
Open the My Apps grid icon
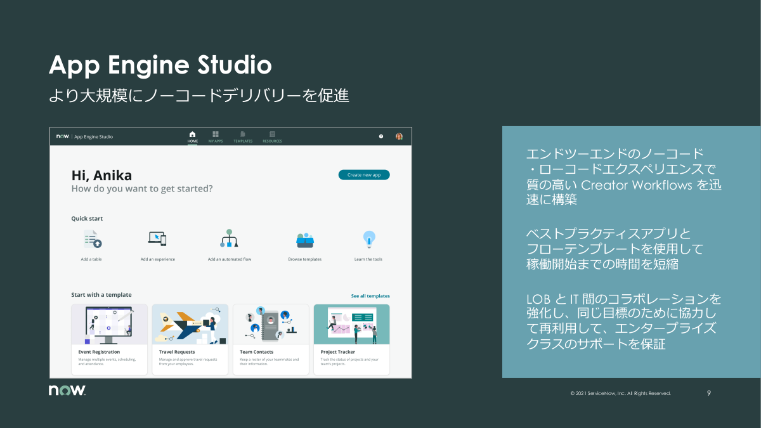click(216, 134)
